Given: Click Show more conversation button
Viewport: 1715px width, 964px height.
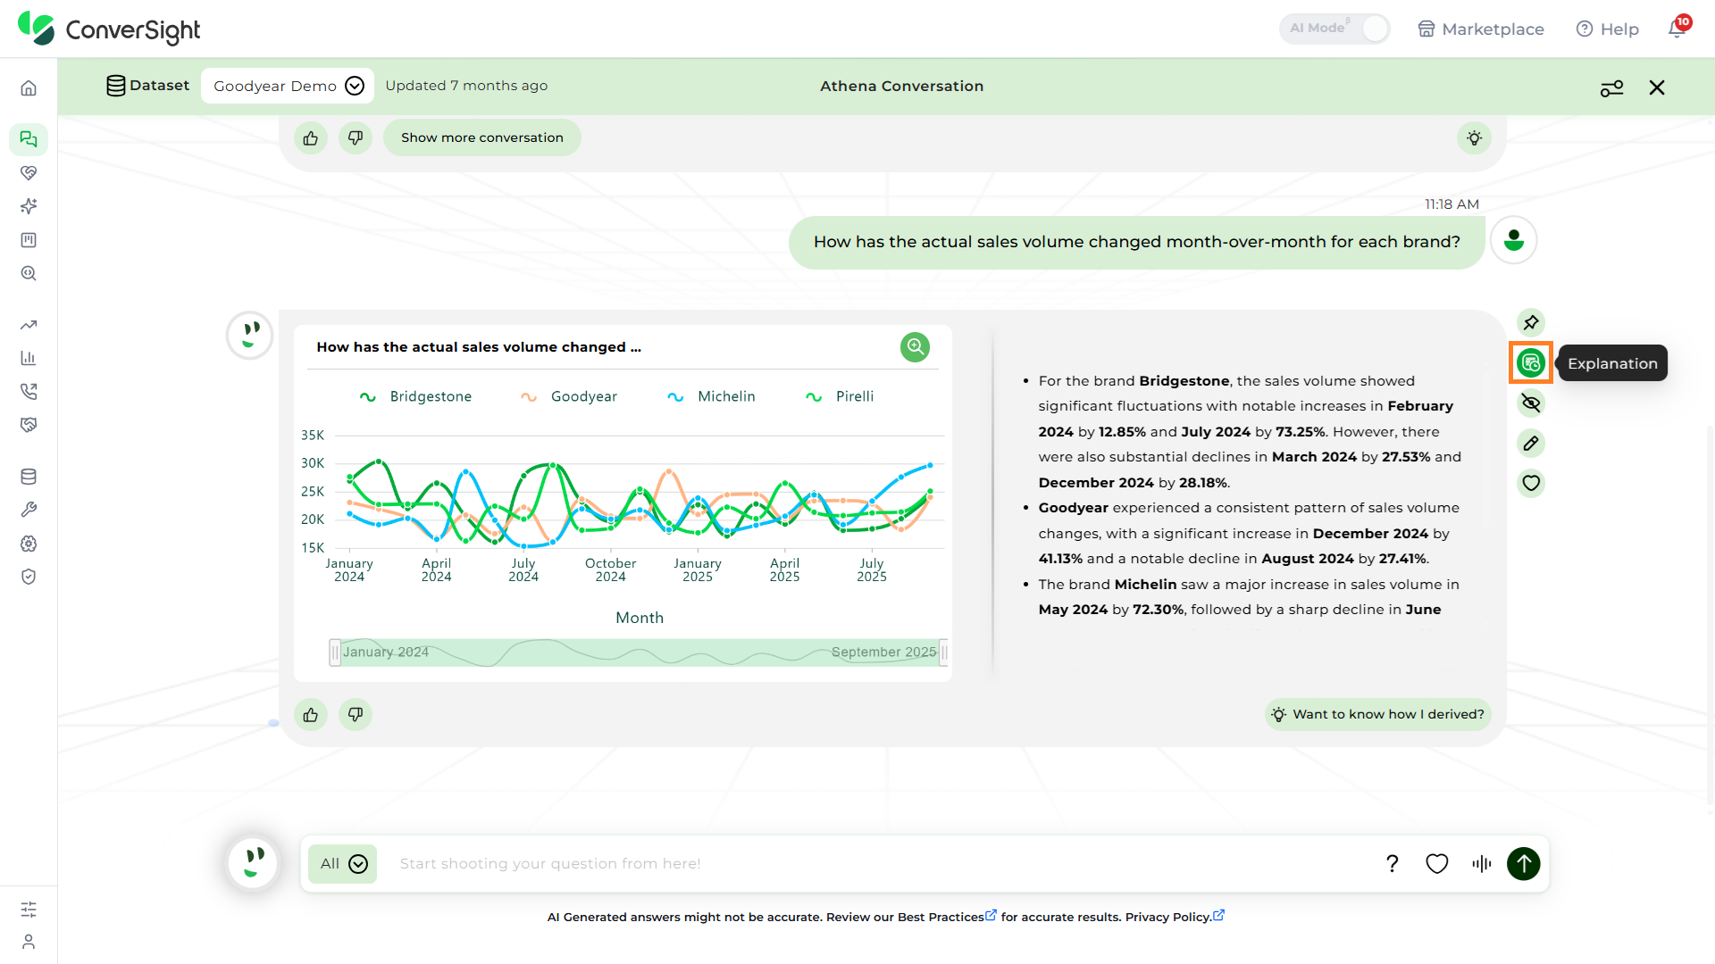Looking at the screenshot, I should [x=482, y=137].
